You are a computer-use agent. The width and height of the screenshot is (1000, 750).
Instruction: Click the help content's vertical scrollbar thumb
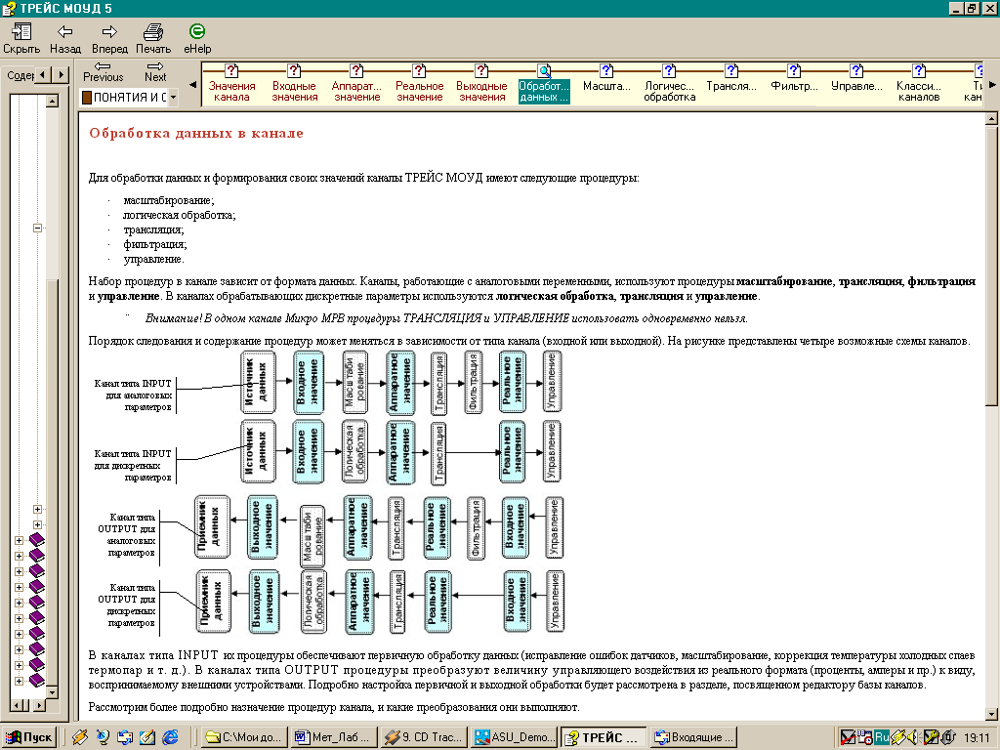click(992, 264)
